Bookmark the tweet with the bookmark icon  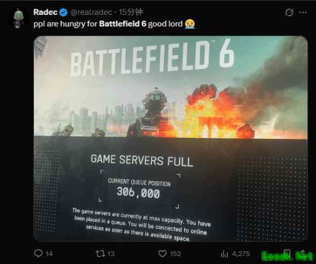click(x=287, y=254)
